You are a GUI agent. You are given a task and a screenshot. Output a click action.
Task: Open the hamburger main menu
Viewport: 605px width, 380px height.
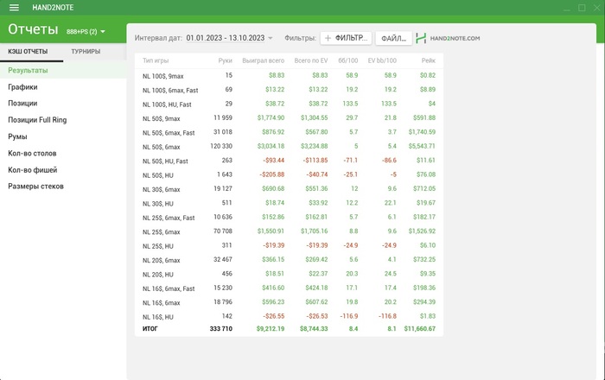[x=15, y=7]
